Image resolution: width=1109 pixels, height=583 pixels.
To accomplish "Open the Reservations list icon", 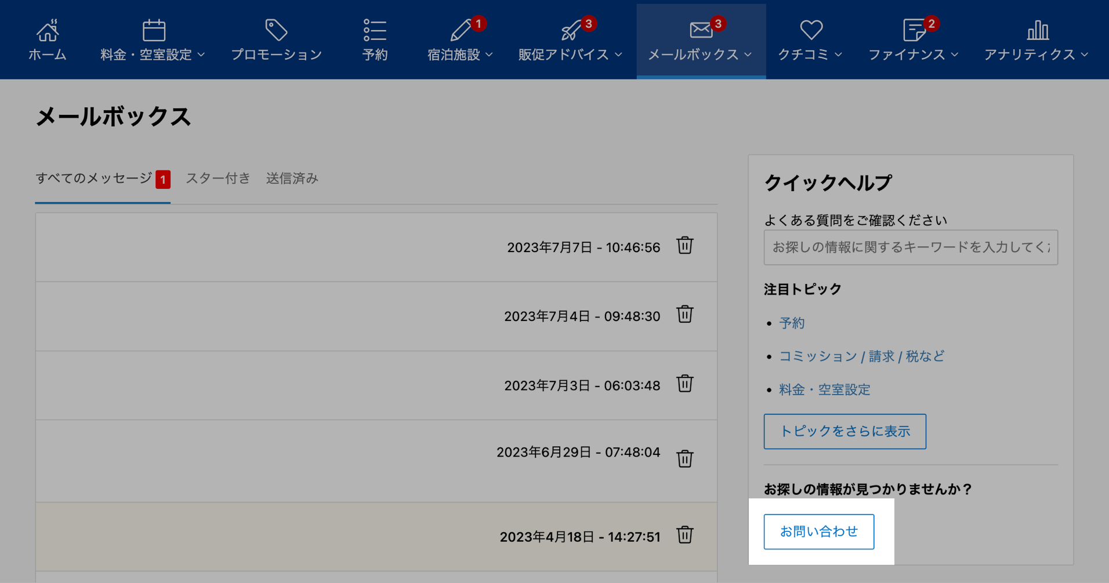I will coord(375,30).
